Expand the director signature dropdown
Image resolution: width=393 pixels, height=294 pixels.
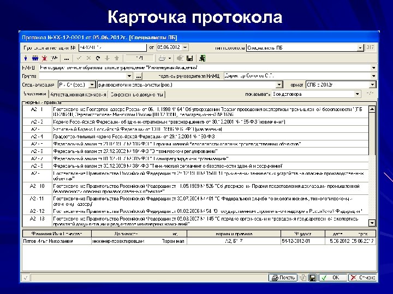[373, 76]
